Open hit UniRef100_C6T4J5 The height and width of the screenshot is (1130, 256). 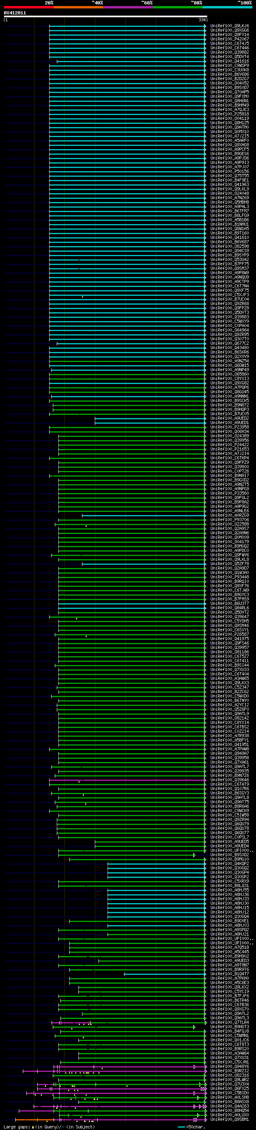[229, 43]
